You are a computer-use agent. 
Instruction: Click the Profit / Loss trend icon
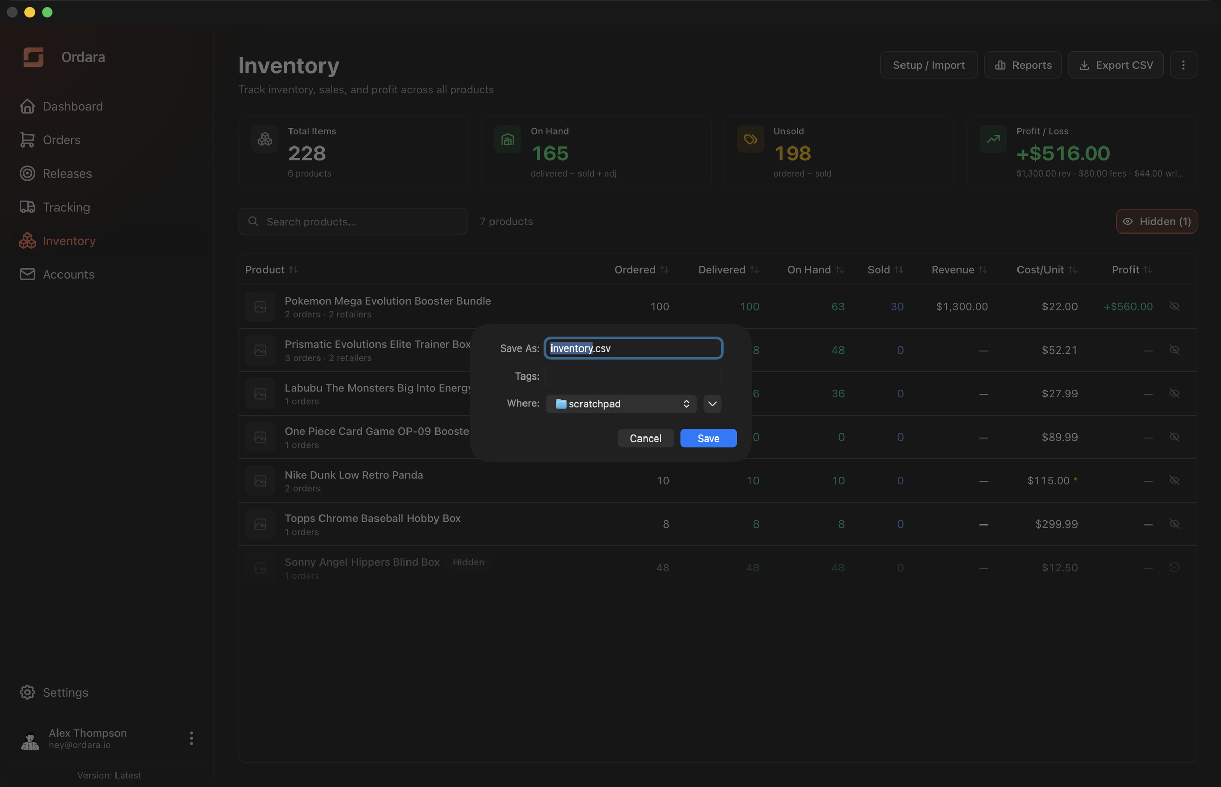pos(993,139)
